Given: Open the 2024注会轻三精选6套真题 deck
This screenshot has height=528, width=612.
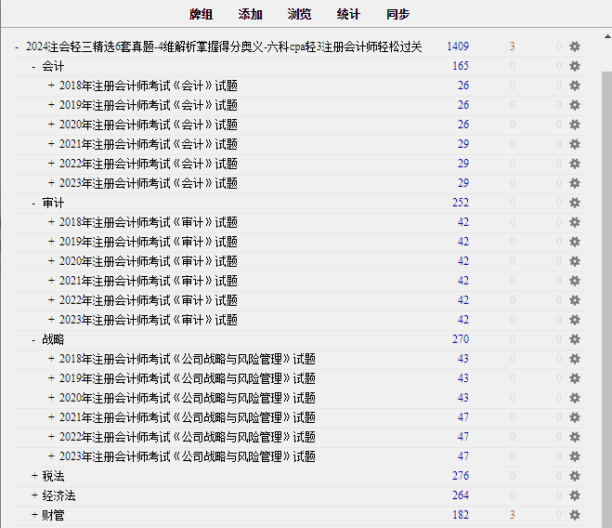Looking at the screenshot, I should [x=224, y=46].
